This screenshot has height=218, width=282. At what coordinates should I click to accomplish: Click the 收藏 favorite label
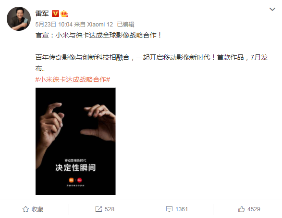pos(37,209)
